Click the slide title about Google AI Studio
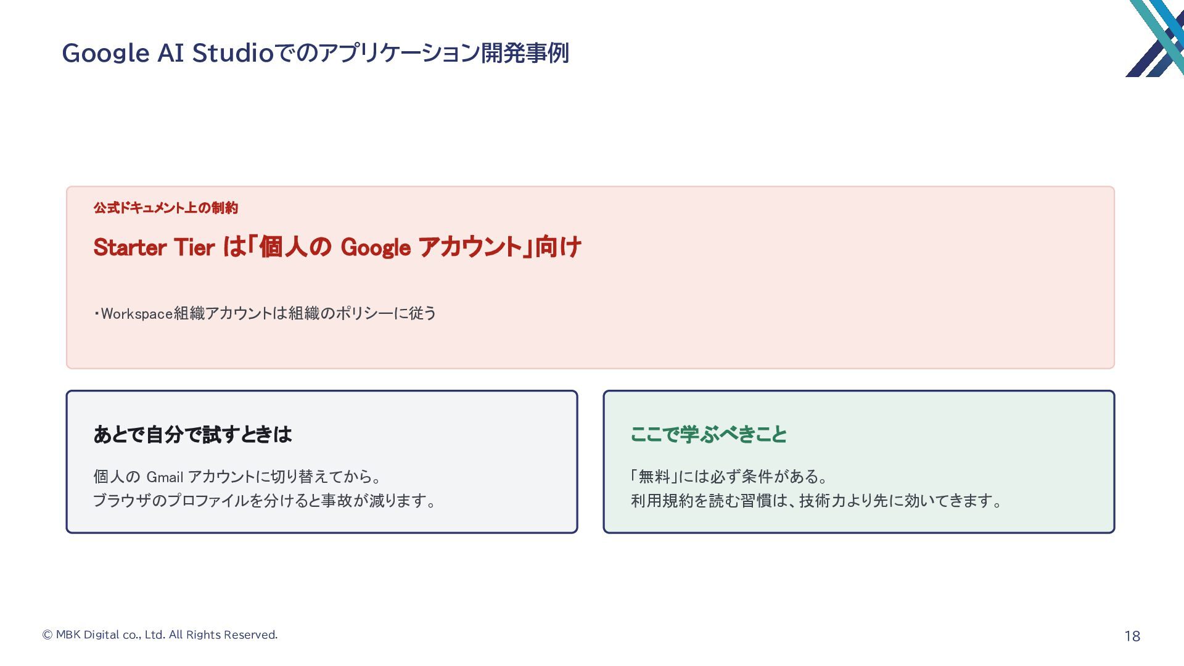Viewport: 1184px width, 666px height. (x=315, y=53)
